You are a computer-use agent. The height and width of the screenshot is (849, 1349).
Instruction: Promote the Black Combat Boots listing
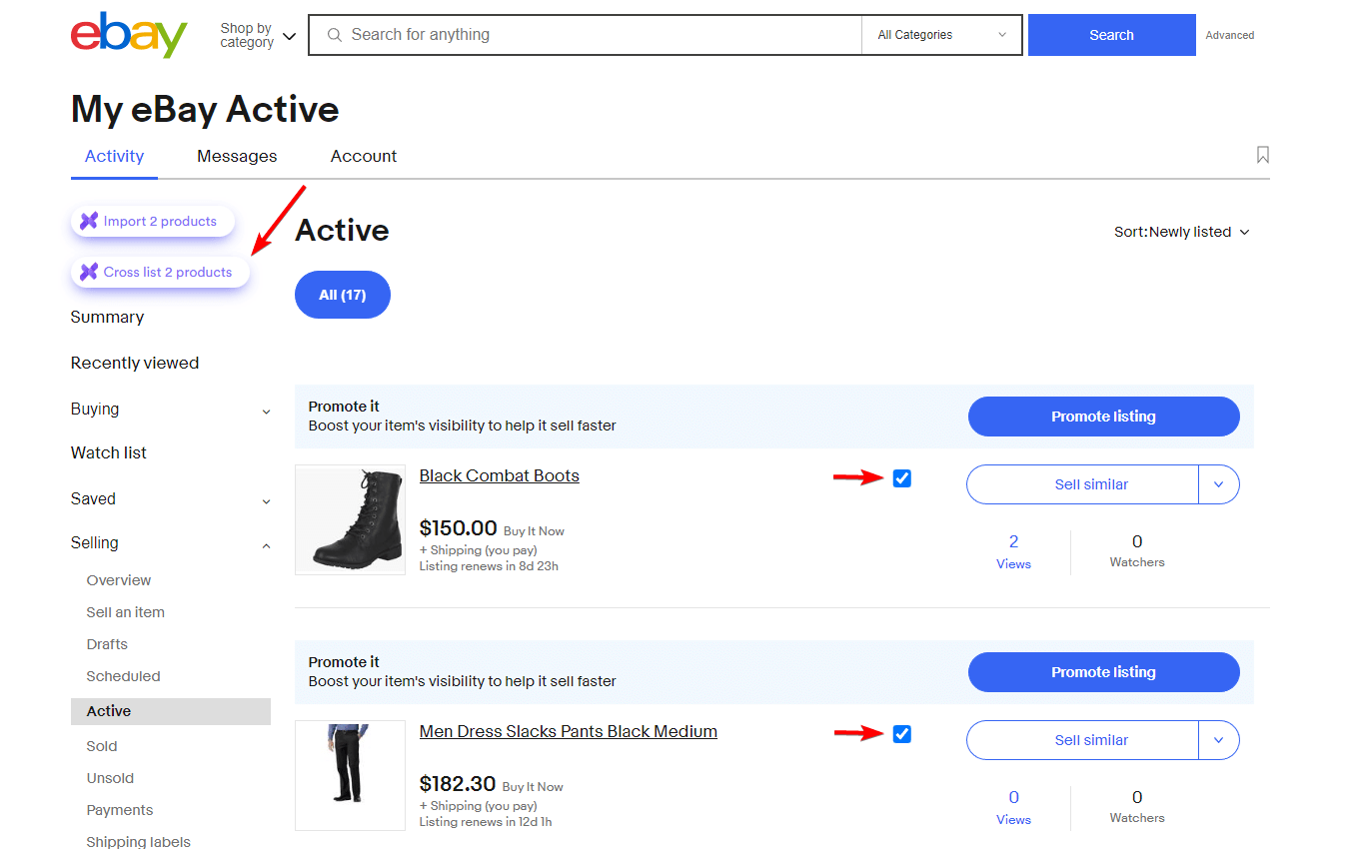1103,417
